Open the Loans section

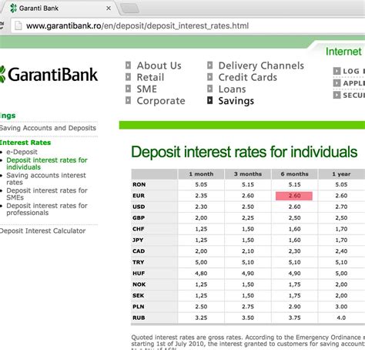pyautogui.click(x=232, y=89)
